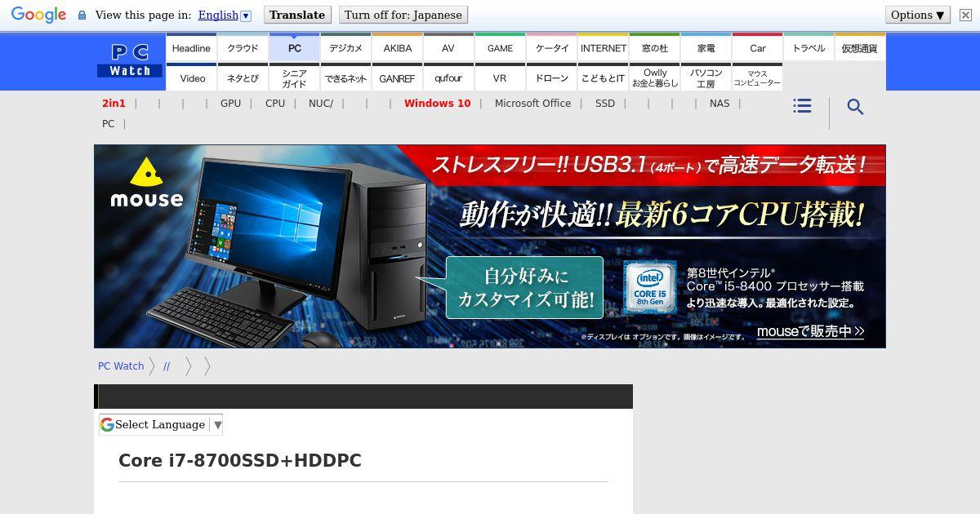The image size is (980, 514).
Task: Open the INTERNET tab
Action: 603,48
